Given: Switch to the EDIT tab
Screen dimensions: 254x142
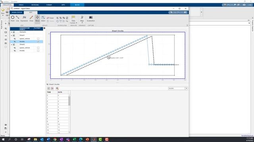Looking at the screenshot, I should coord(31,12).
